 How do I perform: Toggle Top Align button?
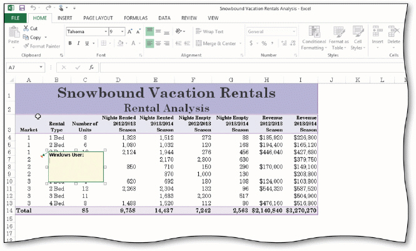(x=150, y=31)
